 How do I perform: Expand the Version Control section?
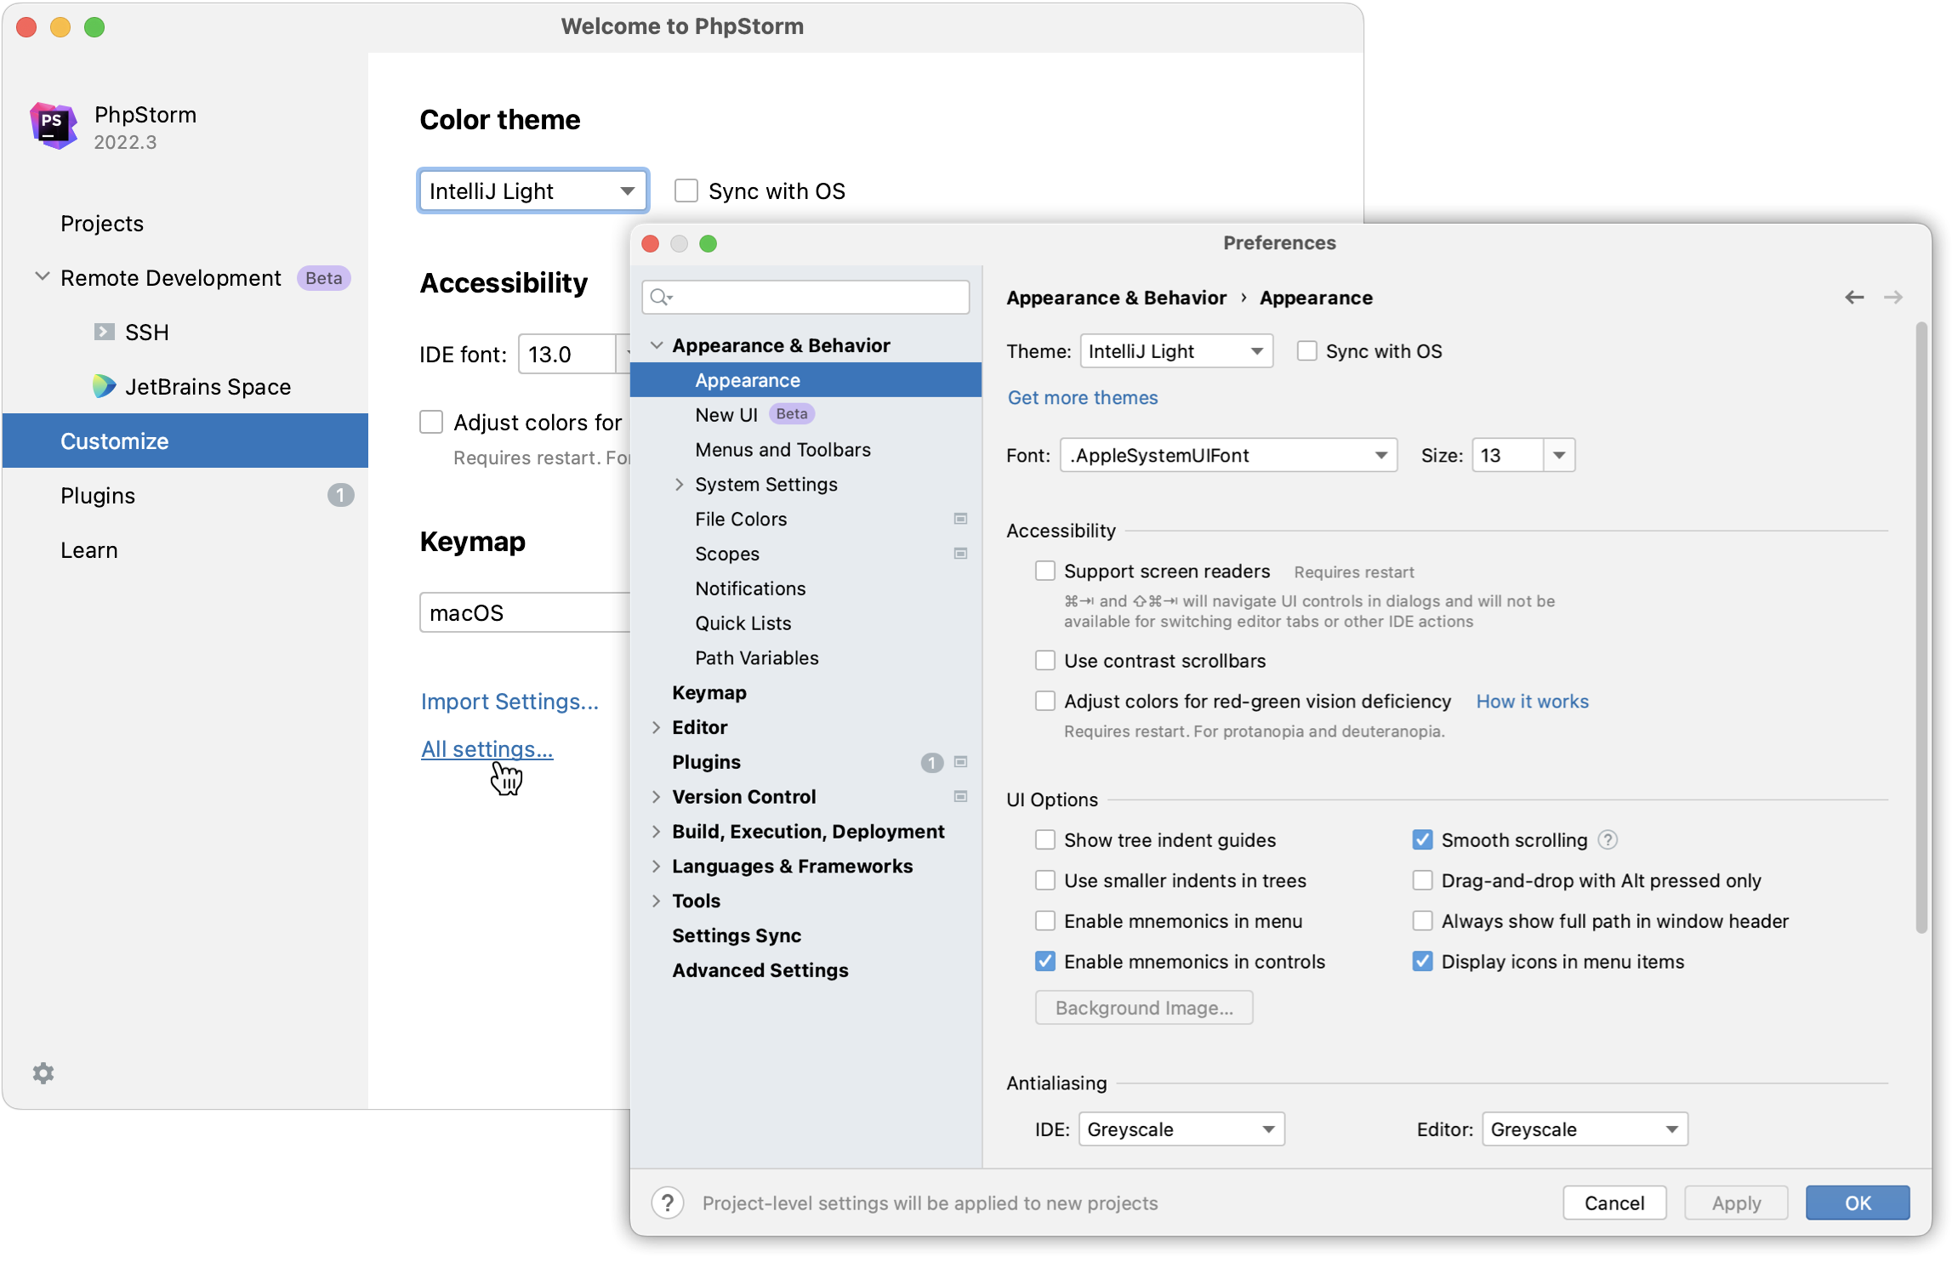(657, 796)
